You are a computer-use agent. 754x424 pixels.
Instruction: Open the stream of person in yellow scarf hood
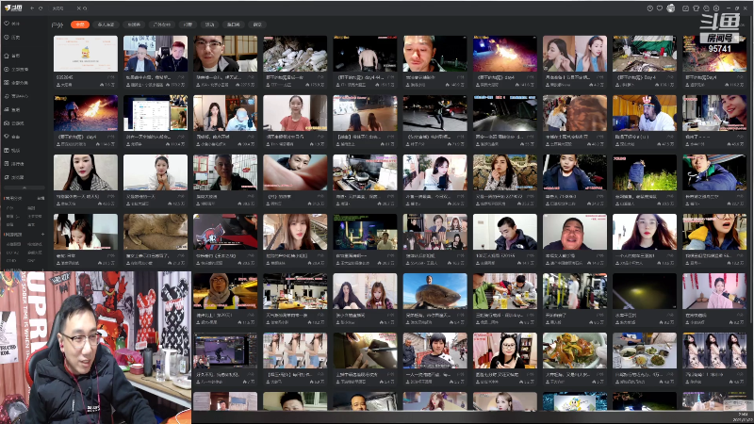coord(225,291)
